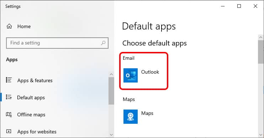Click the sidebar scrollbar thumb
This screenshot has height=138, width=264.
pos(111,91)
